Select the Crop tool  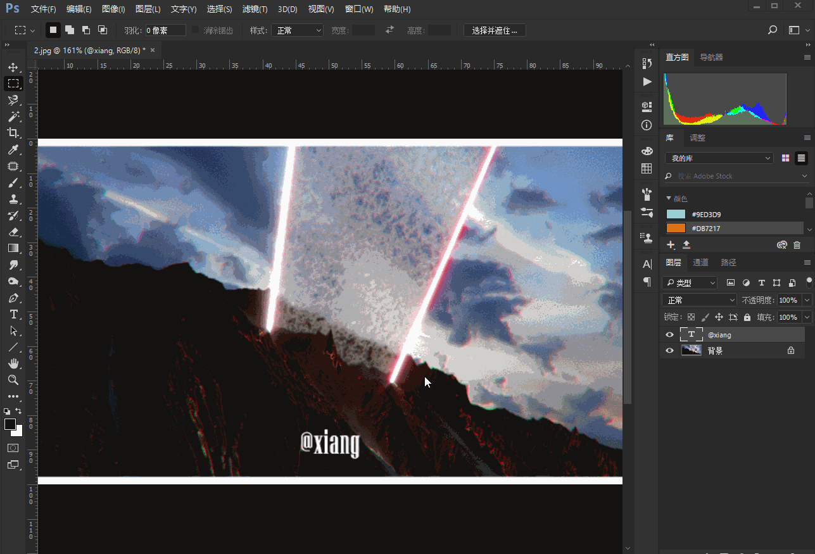point(13,133)
